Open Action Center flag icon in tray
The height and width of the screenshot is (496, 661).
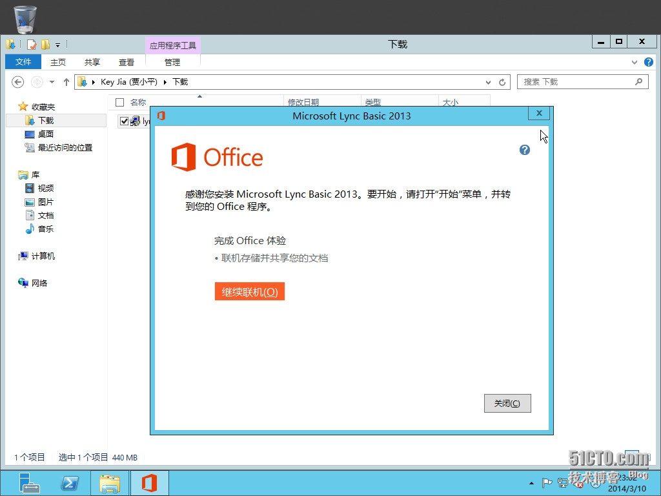pos(547,482)
